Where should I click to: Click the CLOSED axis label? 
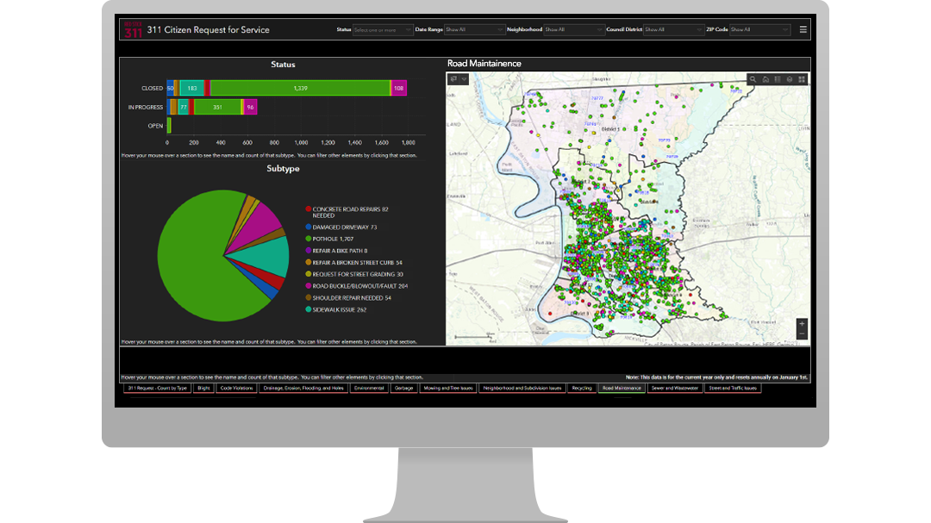[x=152, y=89]
